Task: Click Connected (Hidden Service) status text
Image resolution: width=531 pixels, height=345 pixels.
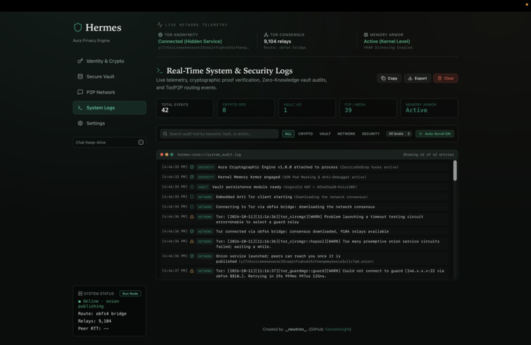Action: tap(190, 41)
